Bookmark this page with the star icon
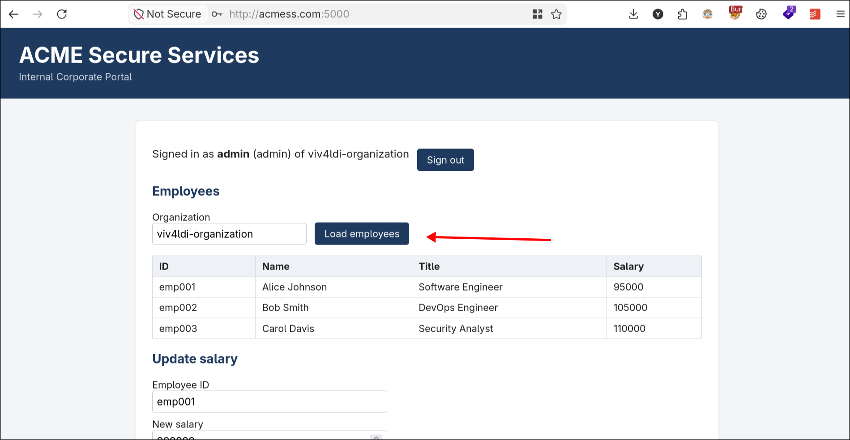This screenshot has width=850, height=440. (556, 14)
